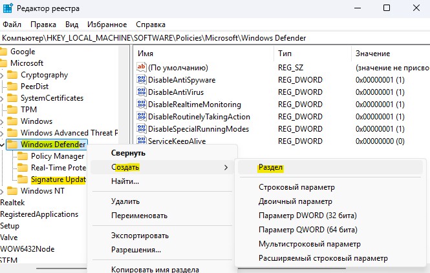Click the default string value 'ab' icon

click(x=142, y=67)
